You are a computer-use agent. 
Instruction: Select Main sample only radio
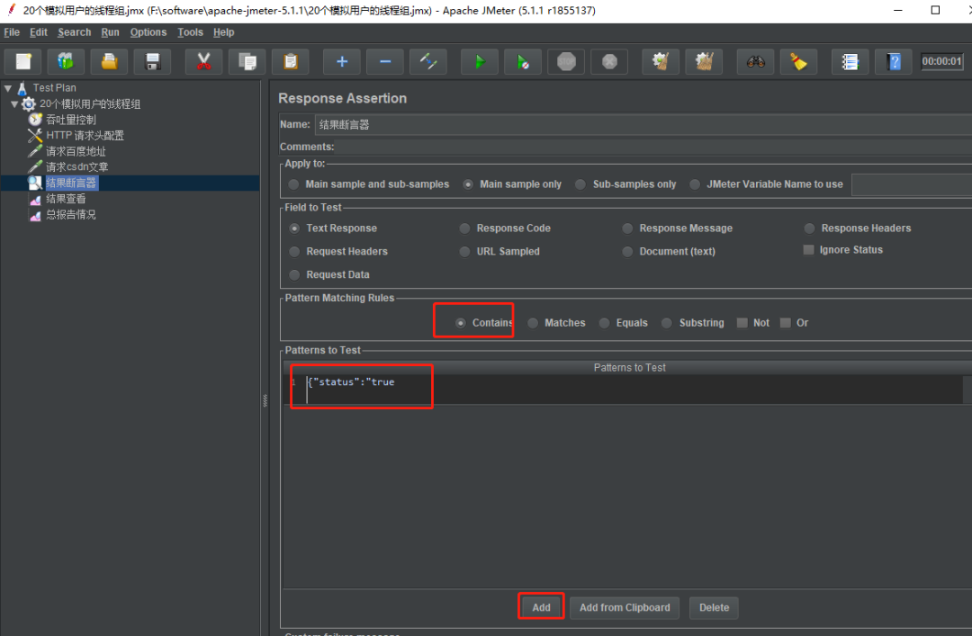point(468,184)
